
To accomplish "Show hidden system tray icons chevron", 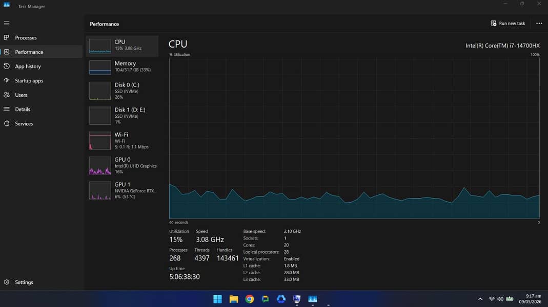I will [x=480, y=299].
